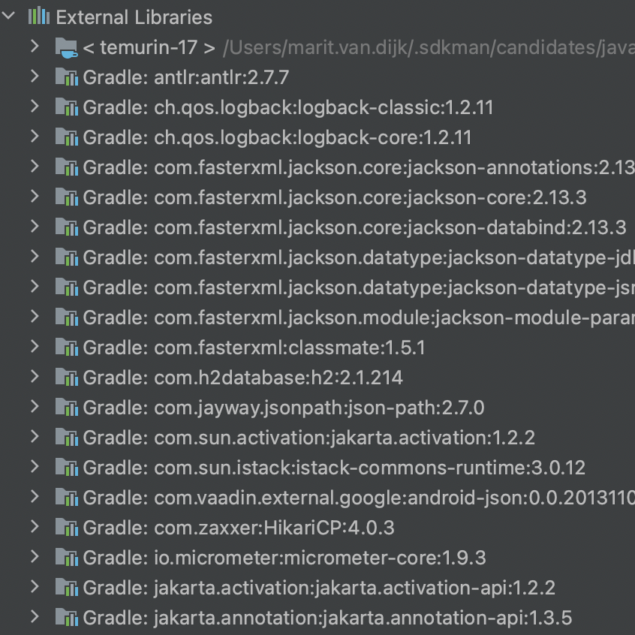The height and width of the screenshot is (635, 635).
Task: Select Gradle: com.sun.activation:jakarta.activation:1.2.2
Action: coord(300,438)
